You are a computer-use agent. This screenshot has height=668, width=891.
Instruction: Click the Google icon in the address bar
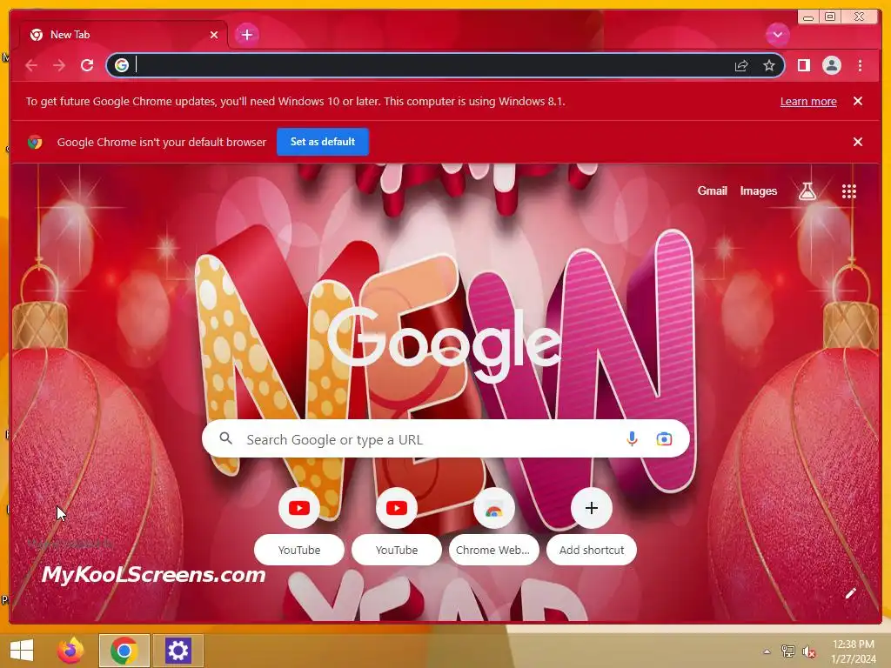pyautogui.click(x=122, y=65)
